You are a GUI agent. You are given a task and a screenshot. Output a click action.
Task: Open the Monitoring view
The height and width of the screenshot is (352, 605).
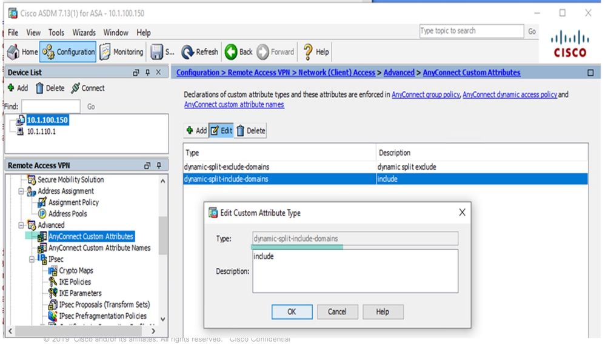click(121, 51)
